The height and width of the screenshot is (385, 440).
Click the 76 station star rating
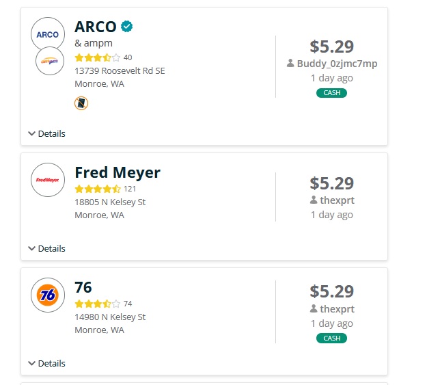[97, 304]
